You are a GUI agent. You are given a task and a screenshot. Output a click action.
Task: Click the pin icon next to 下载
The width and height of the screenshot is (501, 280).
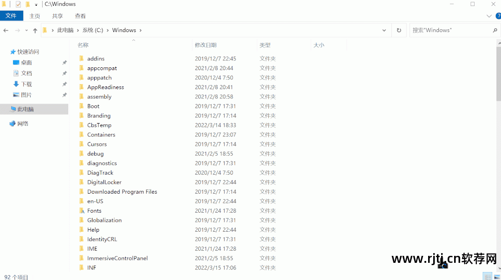(65, 85)
